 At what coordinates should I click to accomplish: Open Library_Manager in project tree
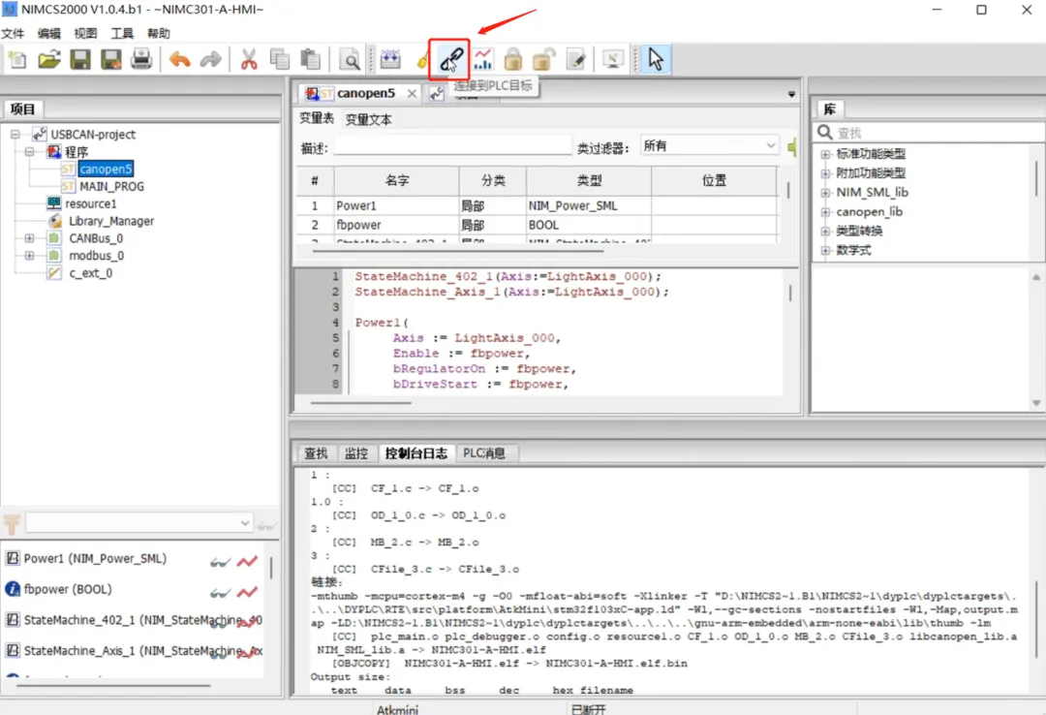point(111,221)
